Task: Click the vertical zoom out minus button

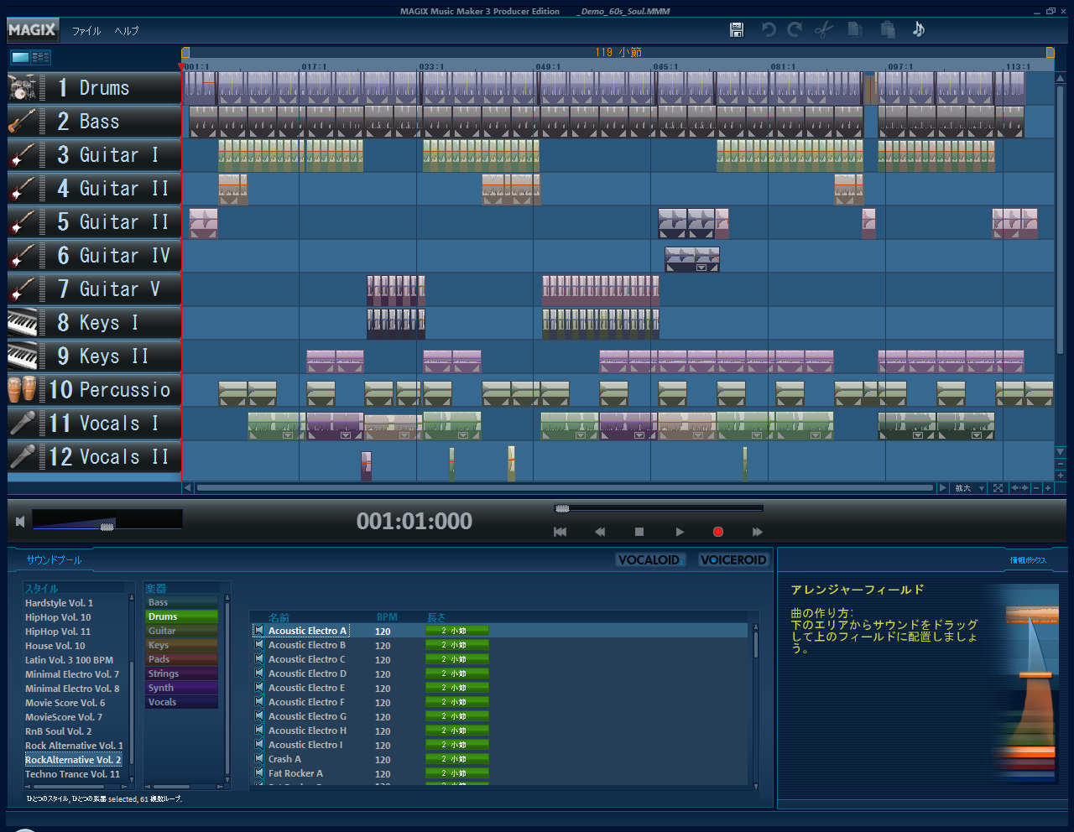Action: (1061, 464)
